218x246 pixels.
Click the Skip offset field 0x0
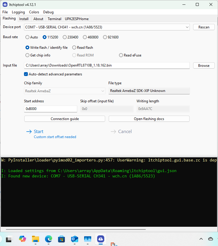click(107, 109)
